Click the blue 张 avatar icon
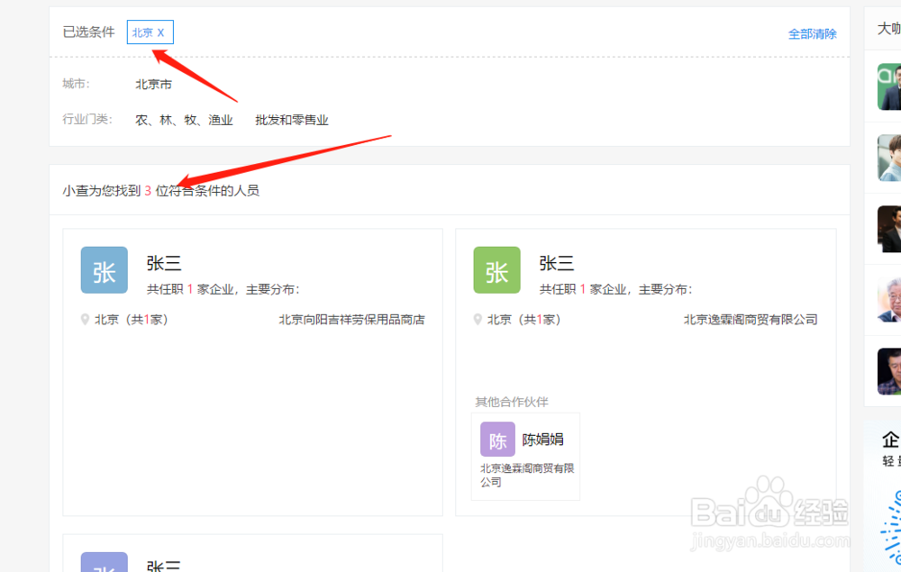This screenshot has height=572, width=901. click(x=104, y=270)
